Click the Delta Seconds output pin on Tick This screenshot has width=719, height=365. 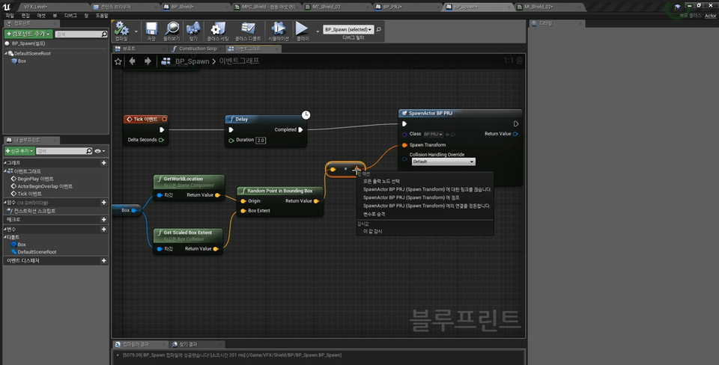tap(161, 140)
